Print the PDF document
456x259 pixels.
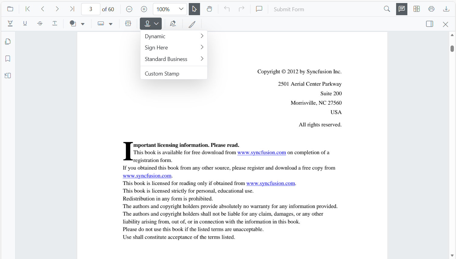tap(431, 9)
